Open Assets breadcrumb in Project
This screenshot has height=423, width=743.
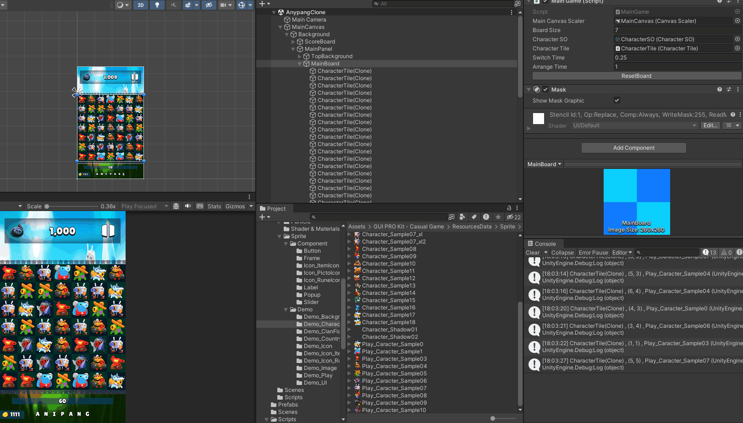click(357, 227)
